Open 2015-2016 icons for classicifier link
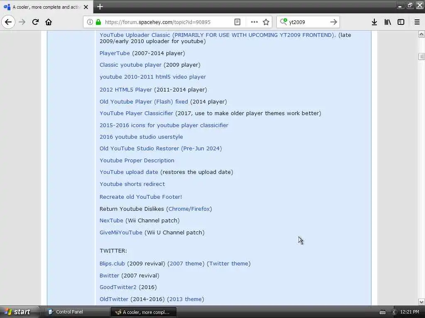Image resolution: width=425 pixels, height=318 pixels. tap(164, 125)
